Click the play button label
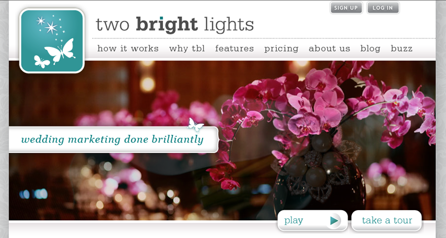The height and width of the screenshot is (238, 446). pos(293,220)
